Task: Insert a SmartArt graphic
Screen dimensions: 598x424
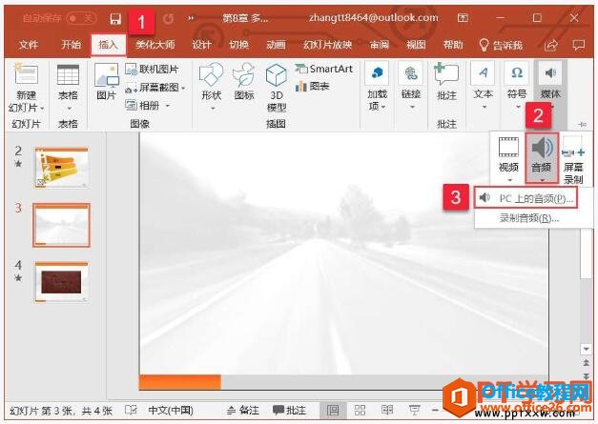Action: pyautogui.click(x=323, y=69)
